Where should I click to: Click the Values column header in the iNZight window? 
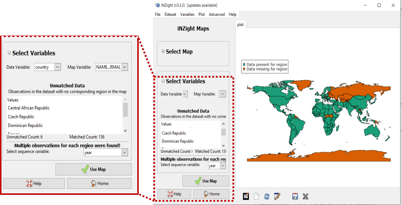(166, 124)
